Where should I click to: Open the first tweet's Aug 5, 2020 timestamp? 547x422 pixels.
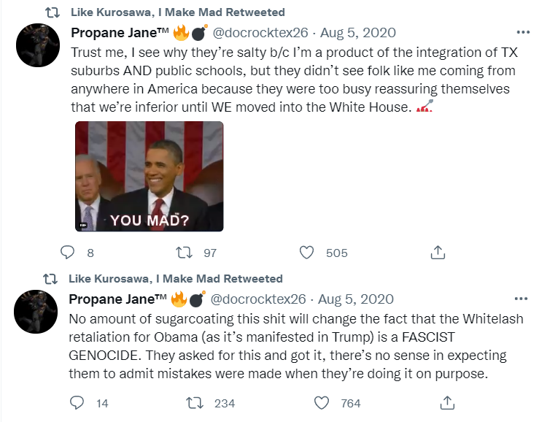[x=358, y=33]
